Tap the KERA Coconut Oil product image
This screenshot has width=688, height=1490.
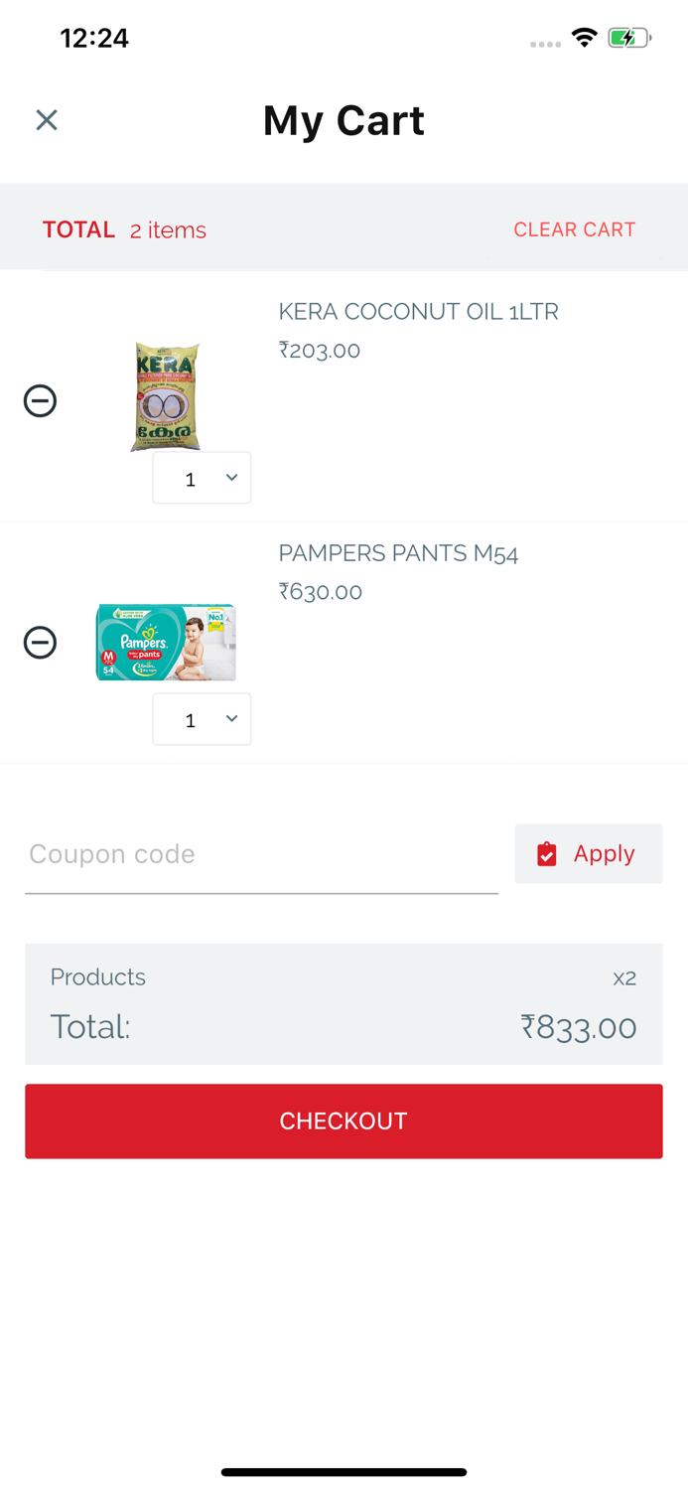[x=165, y=395]
